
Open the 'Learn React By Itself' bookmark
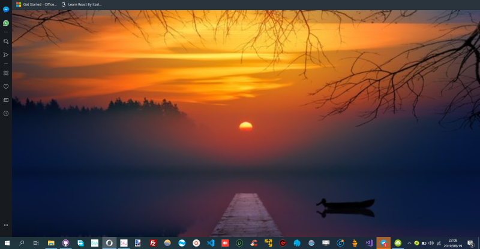click(82, 5)
